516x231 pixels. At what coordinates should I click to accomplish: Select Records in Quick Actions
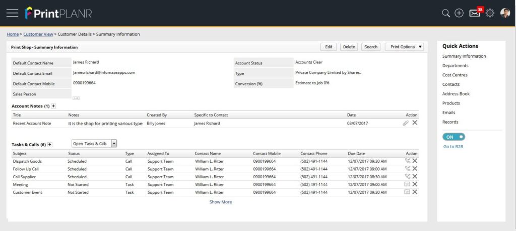point(450,122)
